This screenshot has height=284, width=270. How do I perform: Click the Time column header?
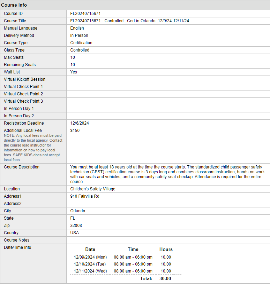pos(133,250)
